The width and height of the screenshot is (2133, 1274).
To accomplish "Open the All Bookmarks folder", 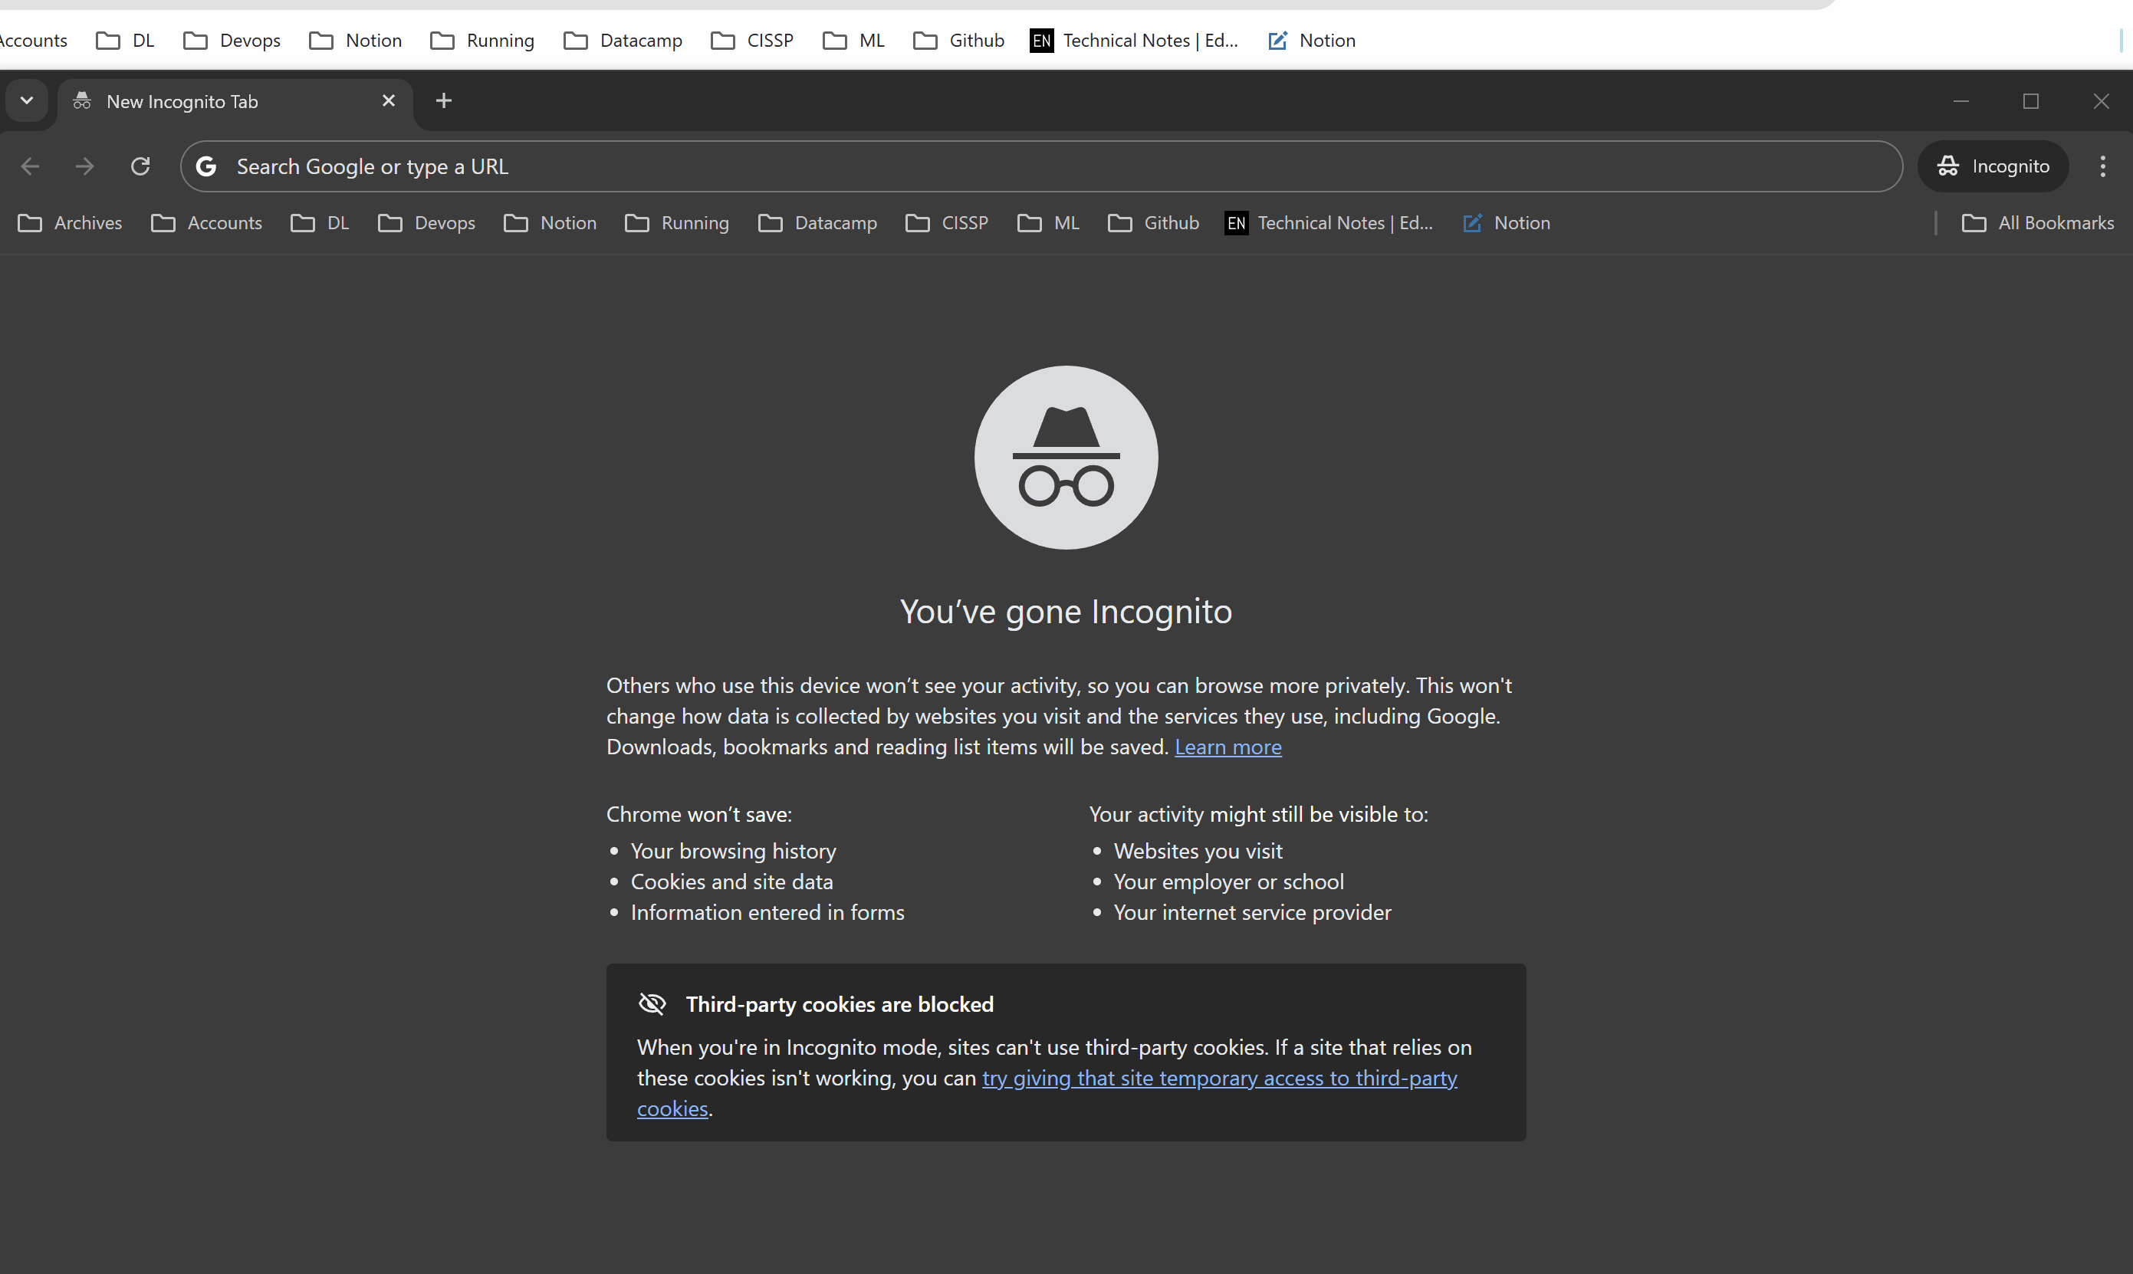I will tap(2038, 223).
